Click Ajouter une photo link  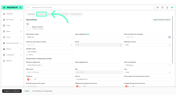point(37,27)
